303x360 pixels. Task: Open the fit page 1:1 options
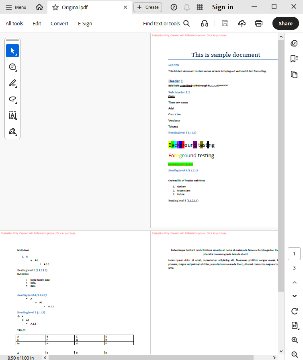pyautogui.click(x=295, y=325)
